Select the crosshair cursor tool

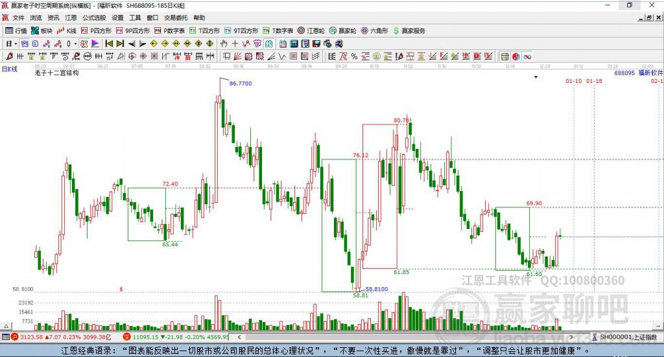click(235, 43)
